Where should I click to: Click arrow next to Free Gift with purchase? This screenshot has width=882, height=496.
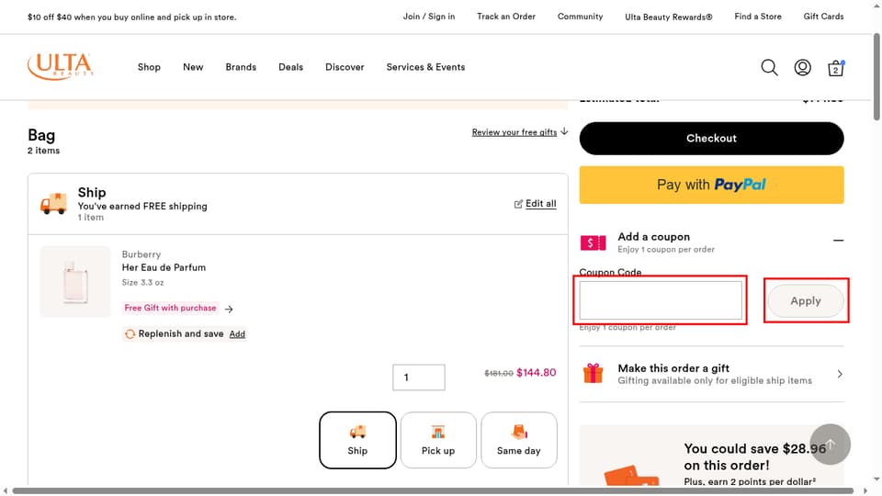click(229, 309)
